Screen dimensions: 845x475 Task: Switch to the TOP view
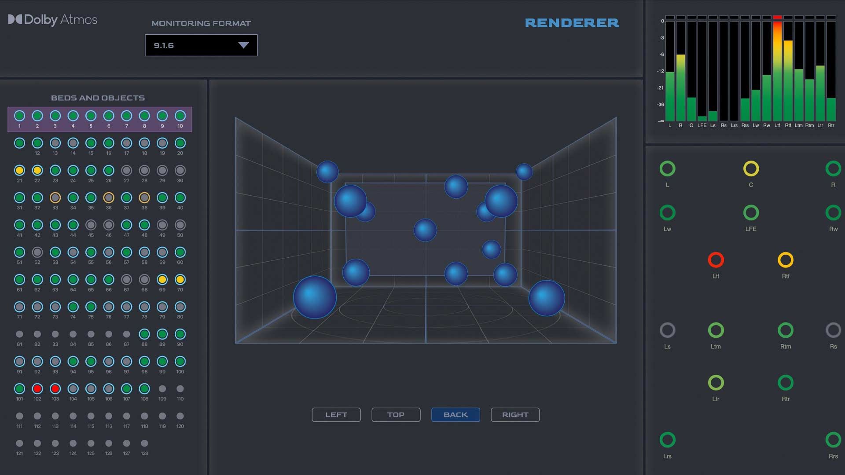(396, 415)
